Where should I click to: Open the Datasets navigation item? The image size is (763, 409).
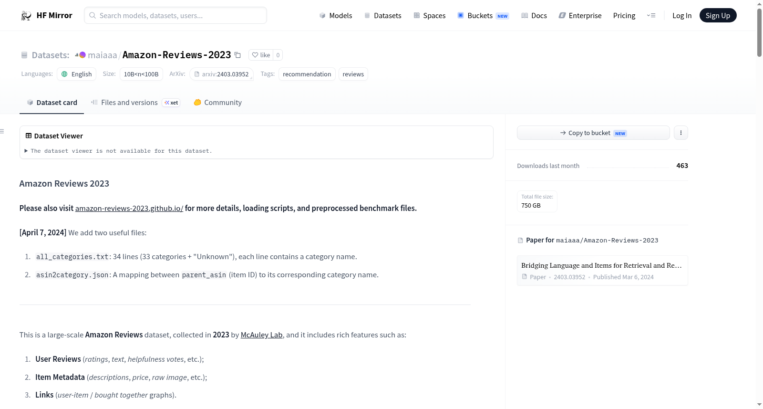383,16
